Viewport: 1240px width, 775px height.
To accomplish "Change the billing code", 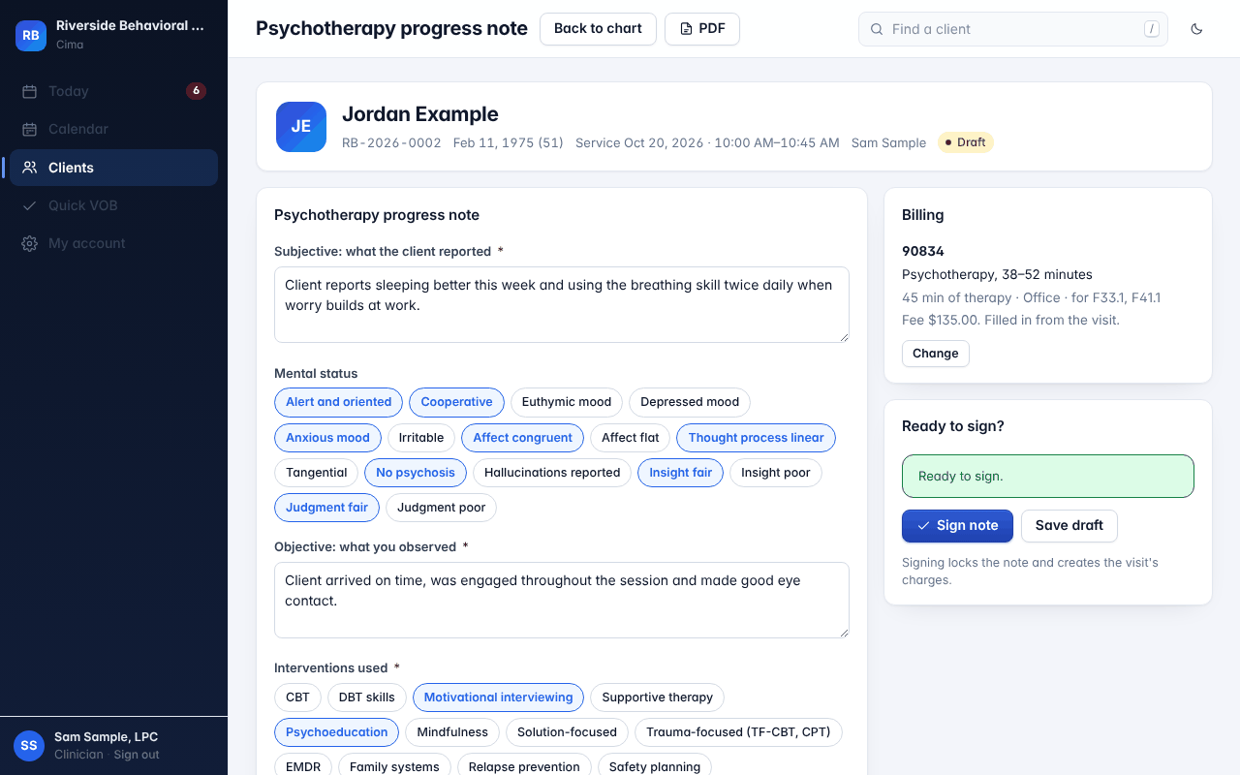I will point(935,354).
